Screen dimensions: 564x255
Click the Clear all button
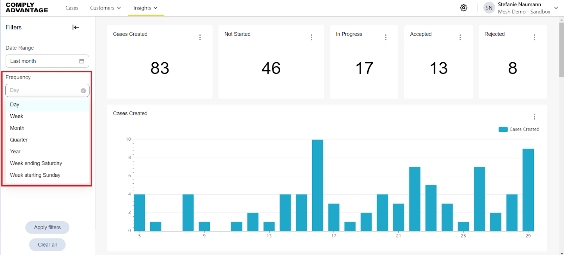coord(47,245)
